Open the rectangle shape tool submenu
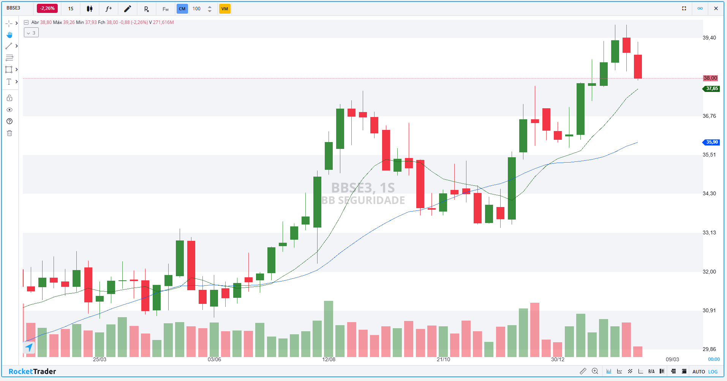The height and width of the screenshot is (381, 727). tap(16, 70)
